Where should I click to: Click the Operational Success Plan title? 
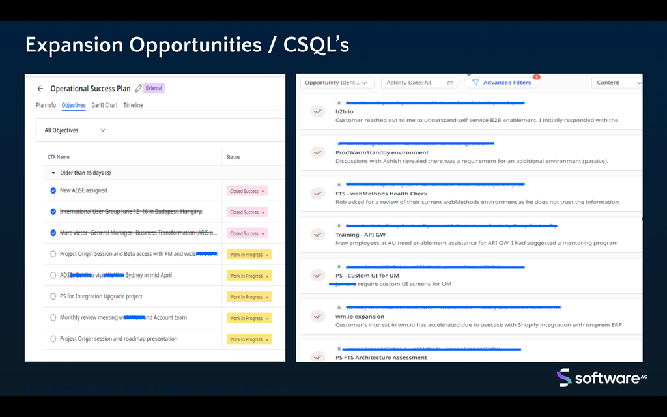[x=91, y=89]
